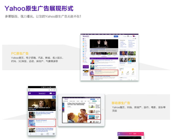This screenshot has height=139, width=173.
Task: Open the Weather icon in desktop Yahoo sidebar
Action: [83, 45]
